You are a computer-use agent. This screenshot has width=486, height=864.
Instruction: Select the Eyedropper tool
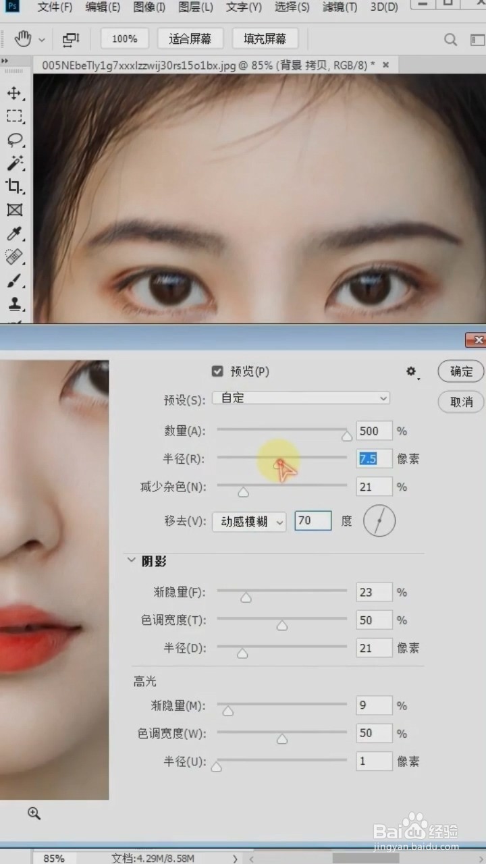[x=14, y=234]
